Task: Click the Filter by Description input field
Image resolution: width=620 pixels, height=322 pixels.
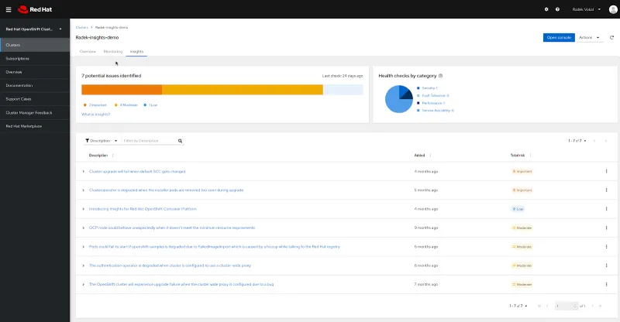Action: (149, 141)
